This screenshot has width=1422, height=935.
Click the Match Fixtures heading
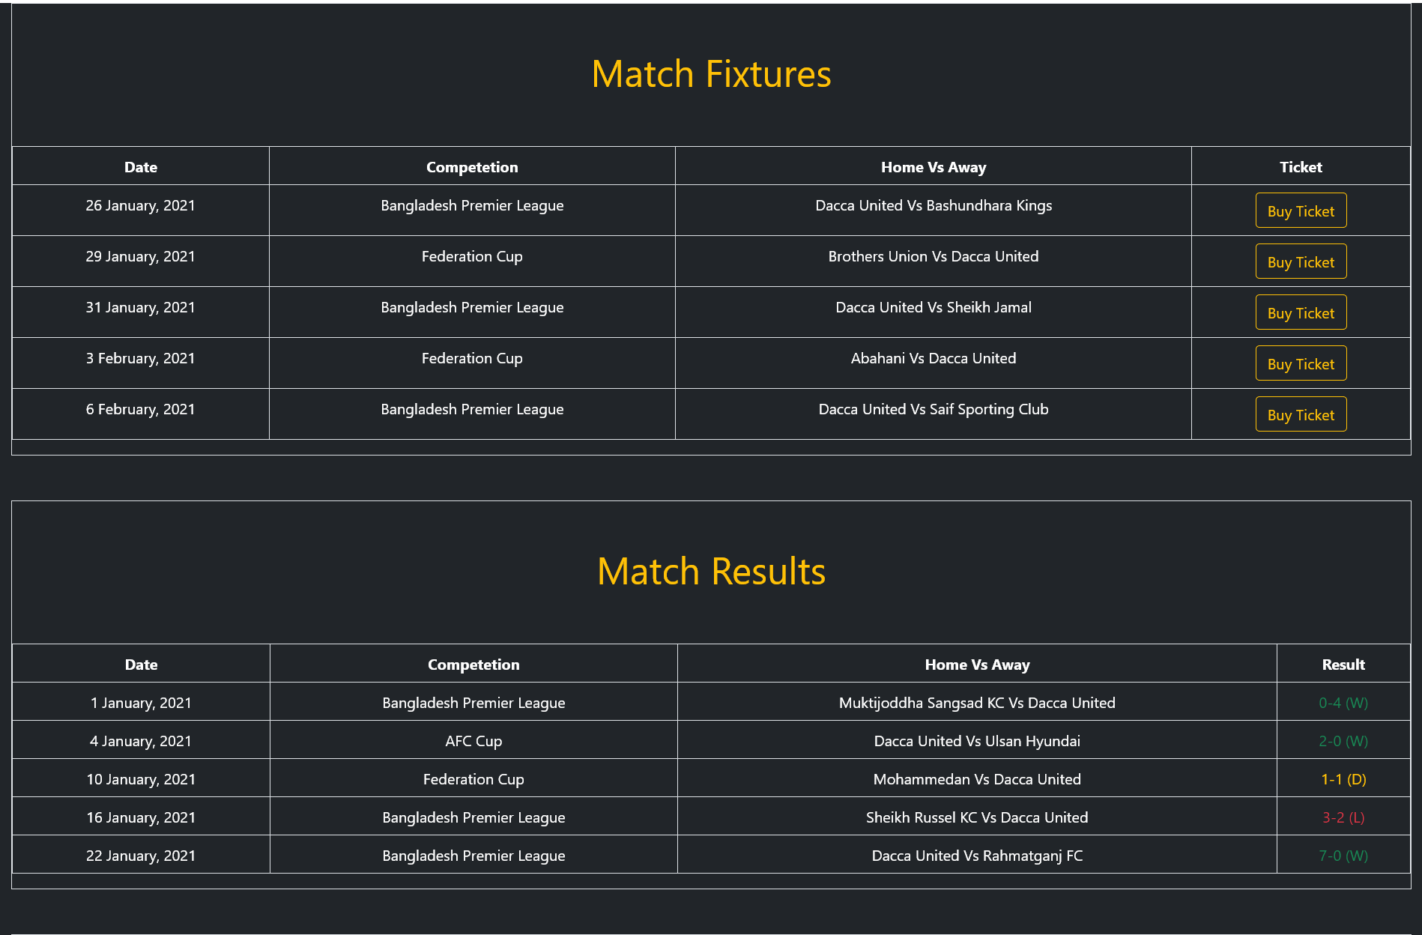[711, 74]
